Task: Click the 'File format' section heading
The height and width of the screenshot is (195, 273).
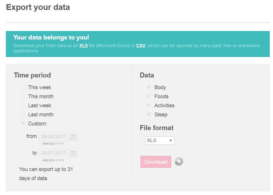Action: pos(157,128)
